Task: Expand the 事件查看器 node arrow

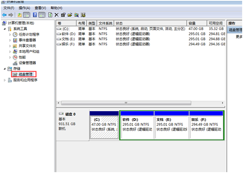Action: pos(10,40)
